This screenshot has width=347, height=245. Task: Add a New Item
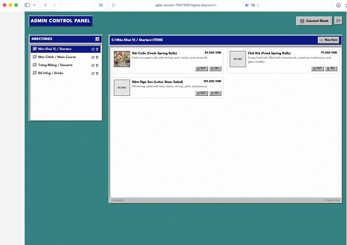tap(329, 40)
